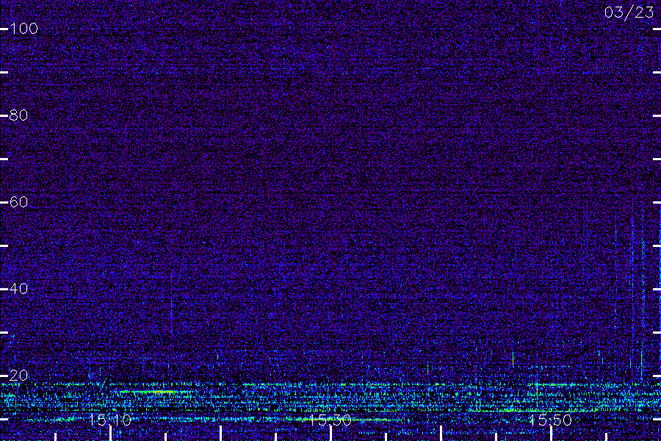Click the 15:30 time label
This screenshot has height=441, width=661.
[330, 420]
